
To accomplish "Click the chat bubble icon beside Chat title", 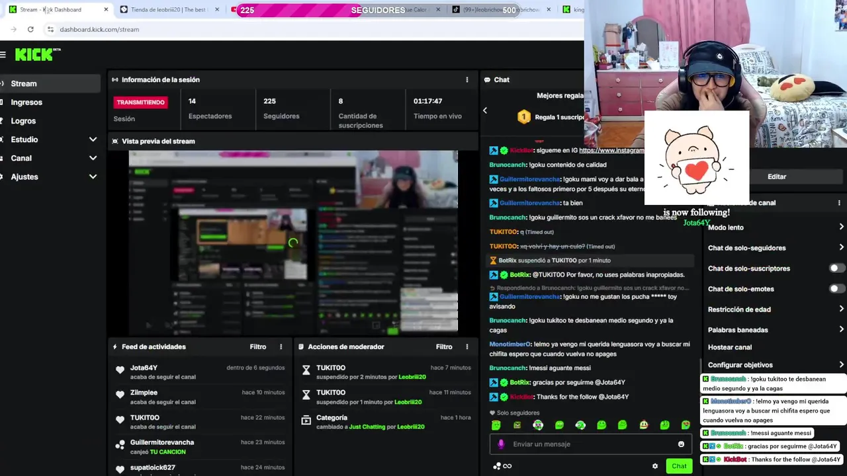I will pyautogui.click(x=487, y=79).
